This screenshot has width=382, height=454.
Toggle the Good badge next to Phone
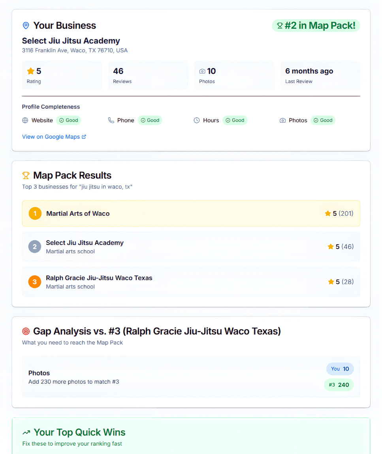(150, 120)
